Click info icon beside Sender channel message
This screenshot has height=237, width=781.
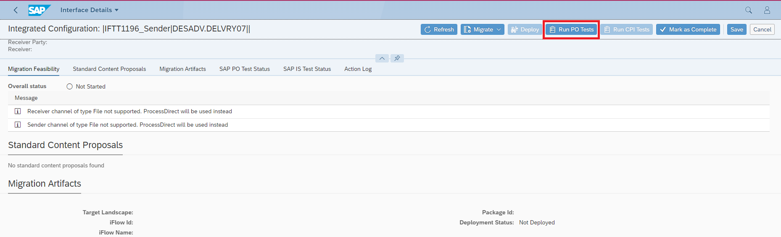coord(18,125)
